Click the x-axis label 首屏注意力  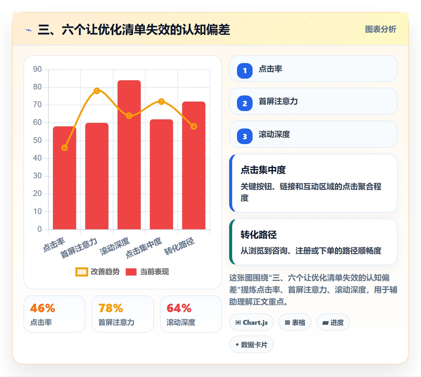(x=79, y=248)
